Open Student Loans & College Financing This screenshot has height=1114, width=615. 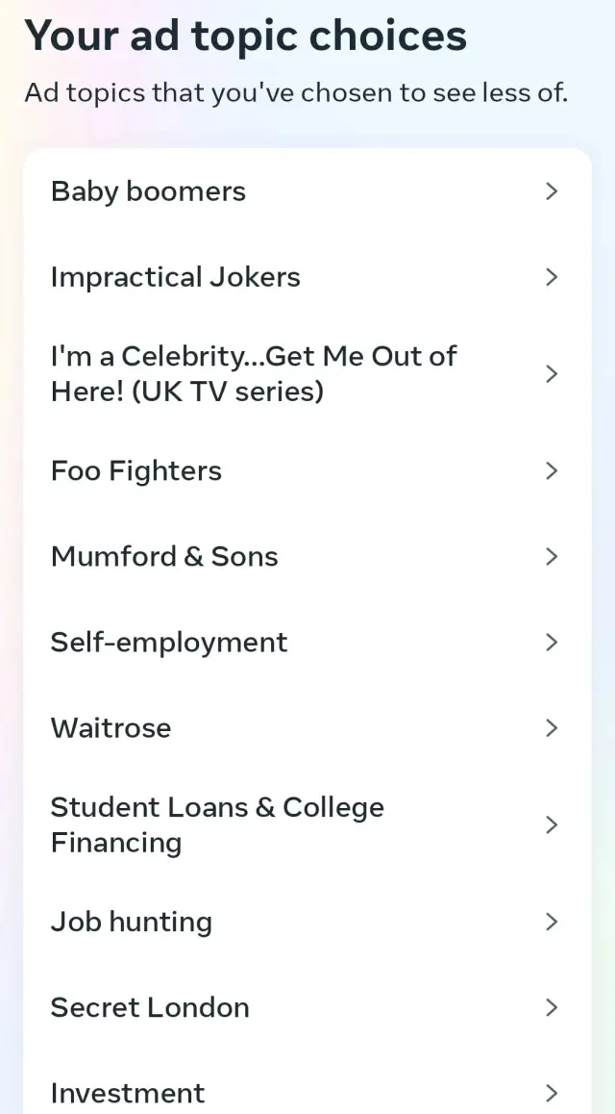point(217,824)
